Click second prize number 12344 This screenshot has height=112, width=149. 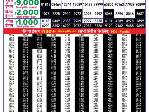point(67,4)
